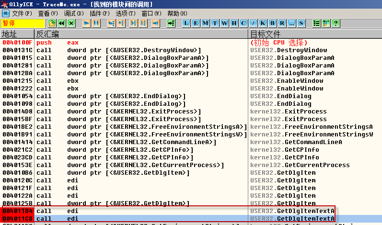Open the 查看(V) menu
This screenshot has width=382, height=225.
coord(48,13)
